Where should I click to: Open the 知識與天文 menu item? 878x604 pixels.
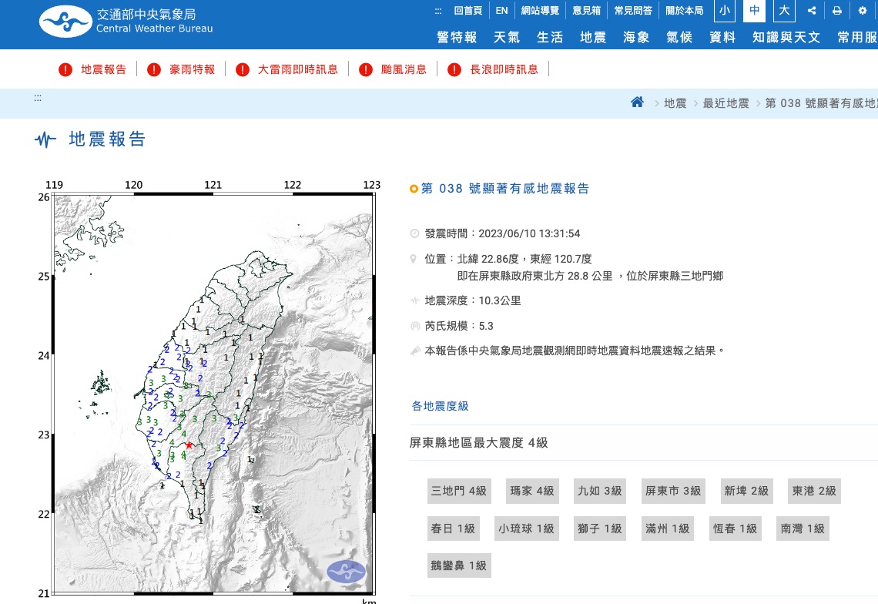pyautogui.click(x=786, y=37)
